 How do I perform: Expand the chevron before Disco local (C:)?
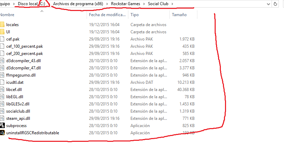(14, 4)
